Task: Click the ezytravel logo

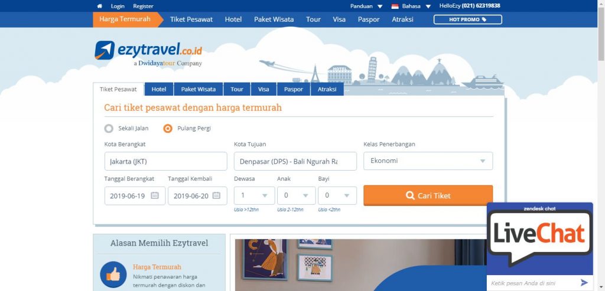Action: coord(148,54)
